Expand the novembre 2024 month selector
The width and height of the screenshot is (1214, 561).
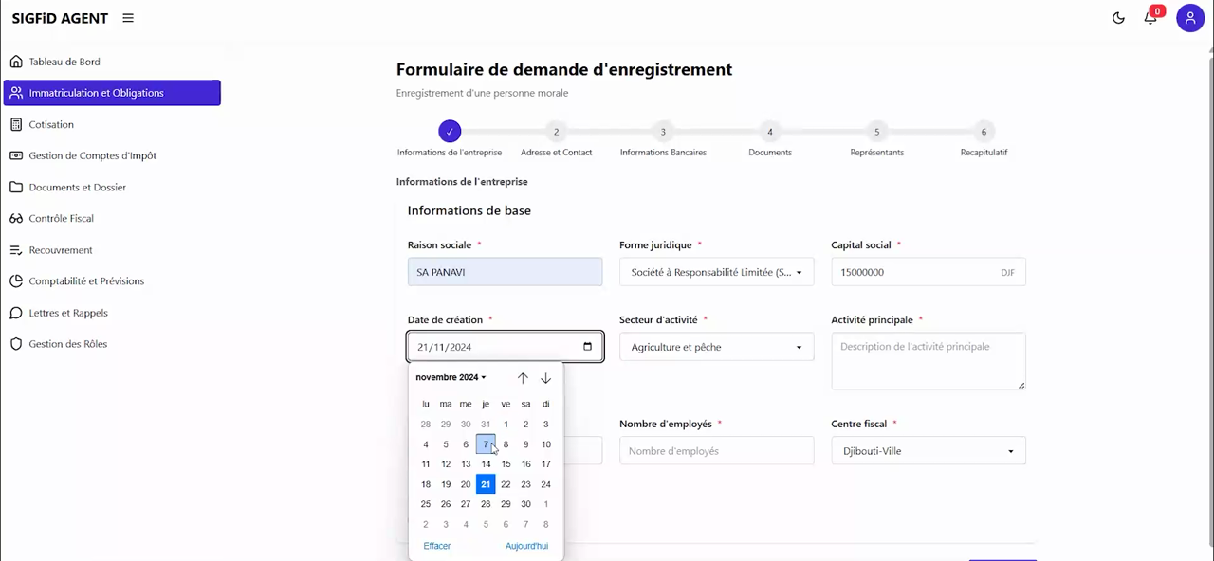tap(451, 377)
